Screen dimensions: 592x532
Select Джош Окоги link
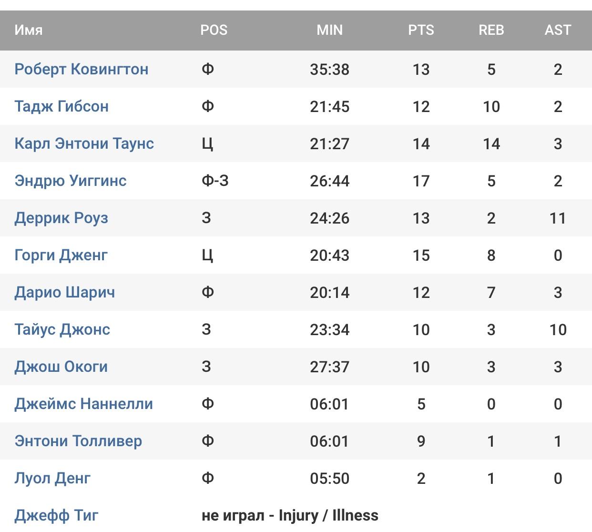[61, 367]
